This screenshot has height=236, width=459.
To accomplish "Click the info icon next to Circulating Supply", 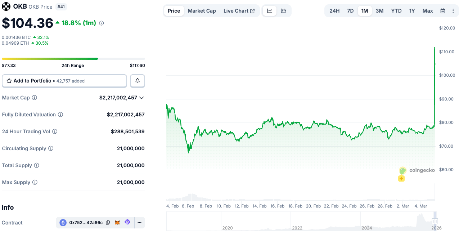I will tap(51, 148).
